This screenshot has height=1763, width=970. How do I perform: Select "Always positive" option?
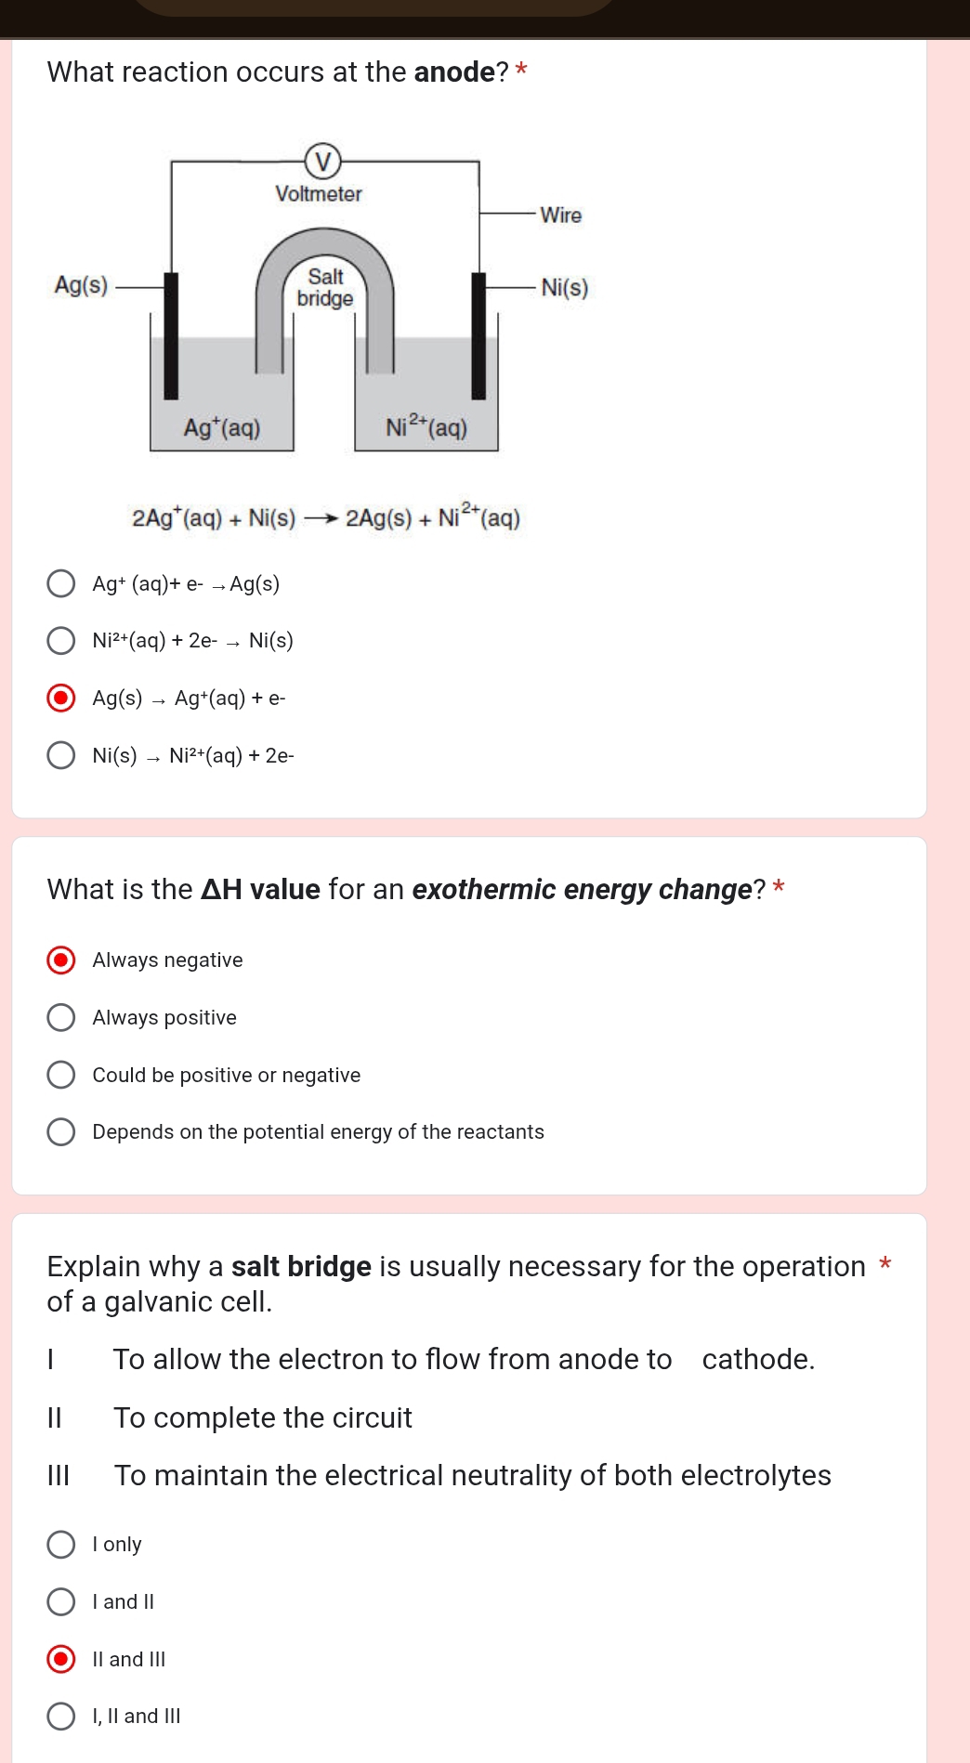click(x=62, y=1017)
